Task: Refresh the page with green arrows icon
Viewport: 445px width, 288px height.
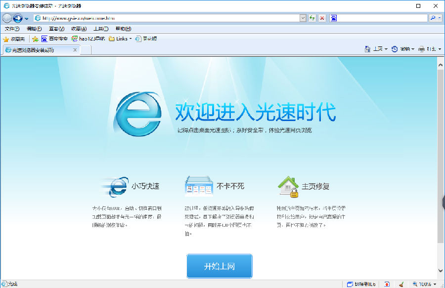Action: click(x=312, y=18)
